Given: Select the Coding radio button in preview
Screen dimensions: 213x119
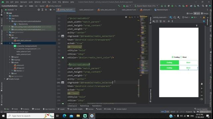Looking at the screenshot, I should tap(176, 57).
